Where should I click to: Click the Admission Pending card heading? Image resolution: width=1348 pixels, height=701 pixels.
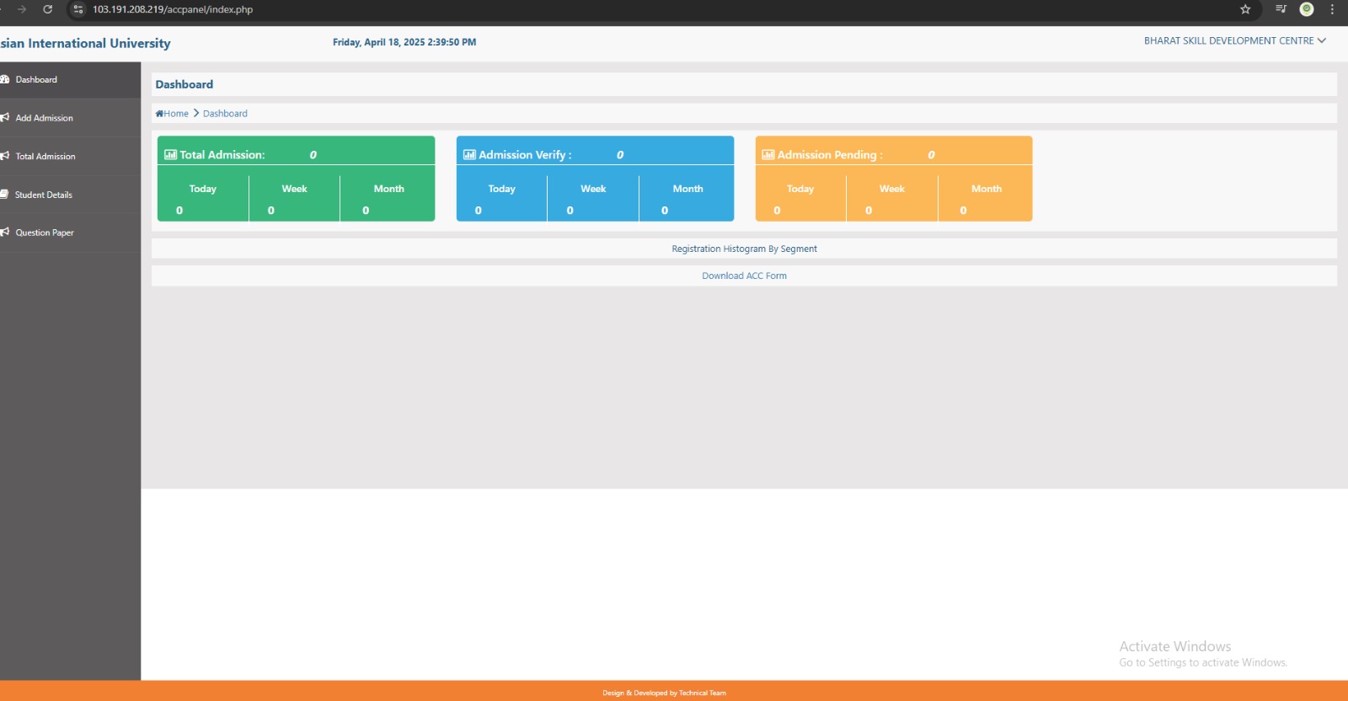click(830, 155)
